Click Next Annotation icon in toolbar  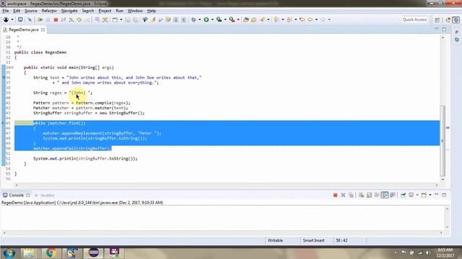point(276,19)
